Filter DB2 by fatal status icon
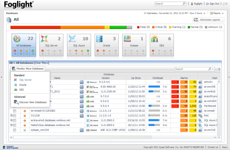This screenshot has height=150, width=230. tap(153, 51)
